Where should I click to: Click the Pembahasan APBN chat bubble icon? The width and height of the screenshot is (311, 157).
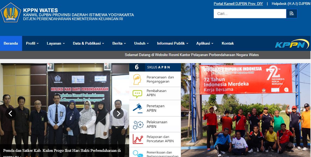coord(137,94)
